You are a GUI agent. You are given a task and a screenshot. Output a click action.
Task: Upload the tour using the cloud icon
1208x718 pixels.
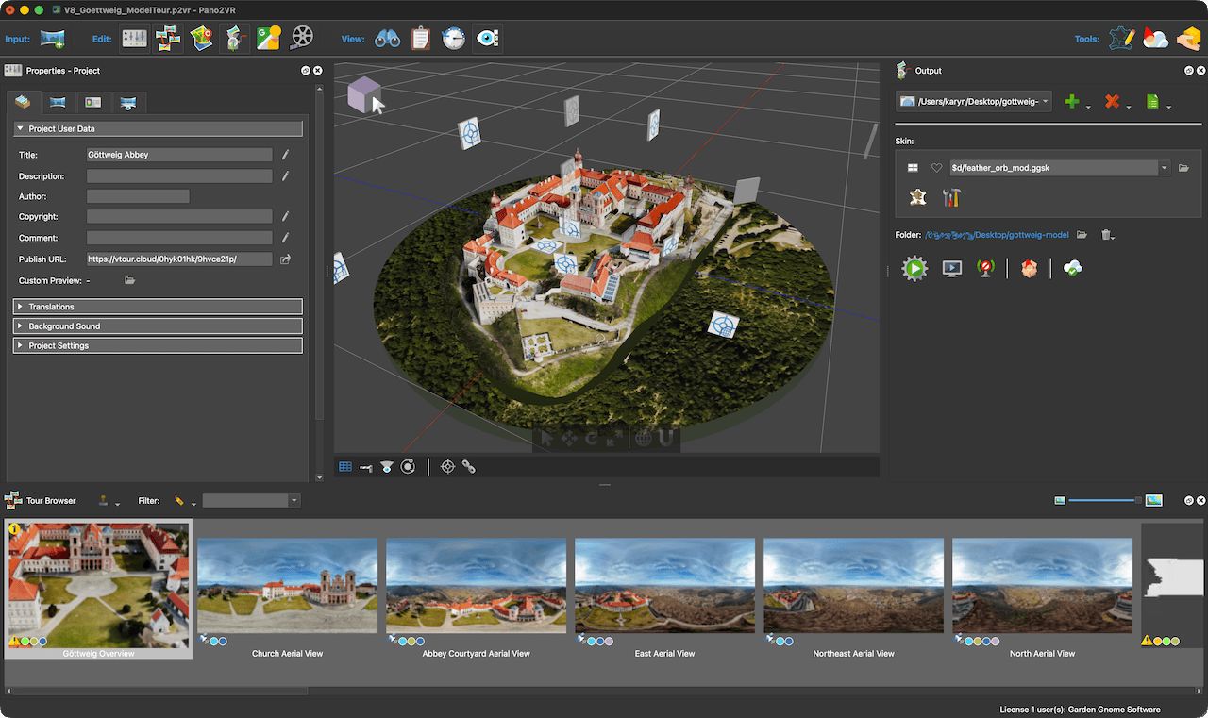[x=1071, y=268]
